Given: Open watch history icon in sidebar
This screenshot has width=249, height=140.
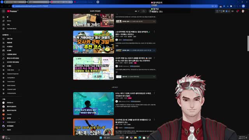Looking at the screenshot, I should click(4, 39).
